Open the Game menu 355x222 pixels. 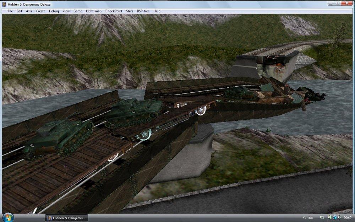pos(78,11)
